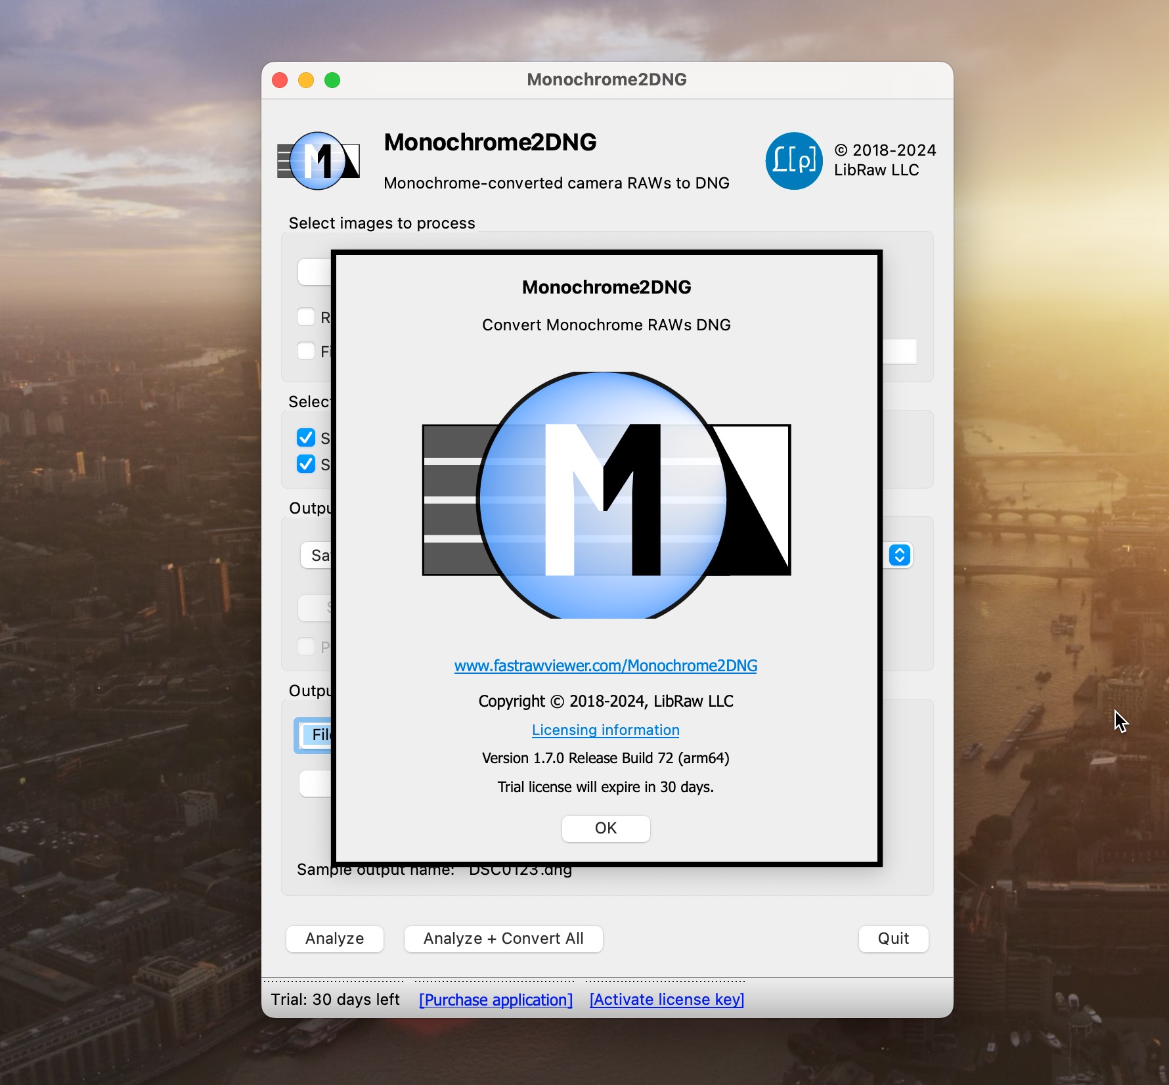
Task: Uncheck the first checked blue checkbox
Action: [306, 437]
